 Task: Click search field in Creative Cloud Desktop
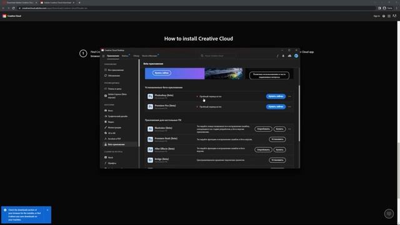(218, 56)
